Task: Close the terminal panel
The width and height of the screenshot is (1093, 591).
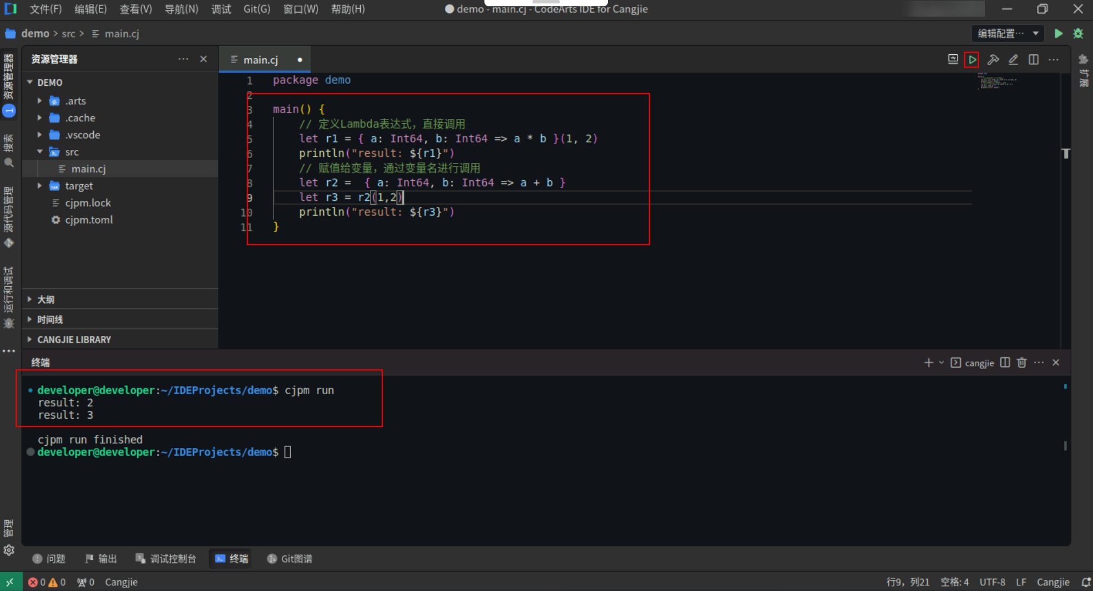Action: point(1056,363)
